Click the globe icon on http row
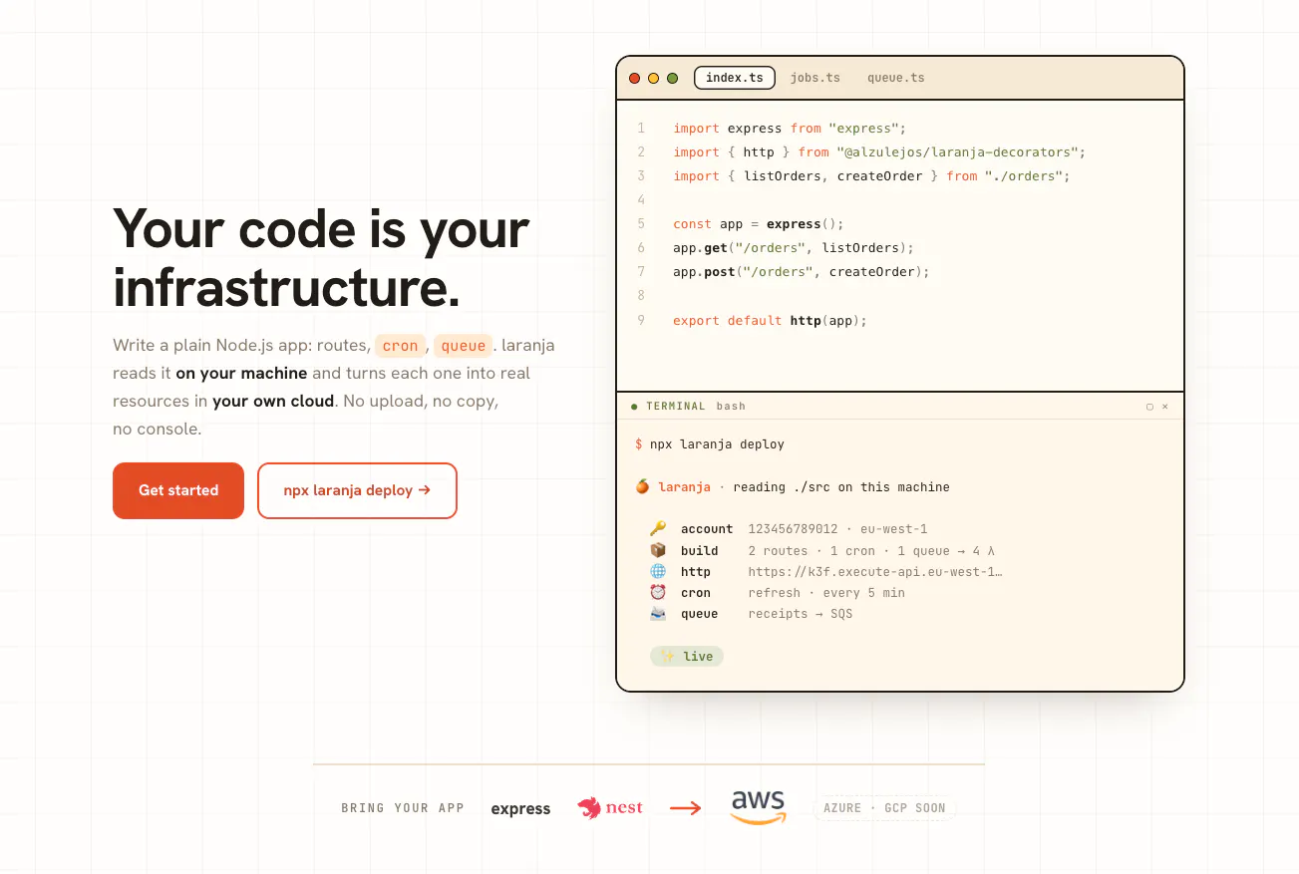The image size is (1299, 874). click(x=658, y=571)
